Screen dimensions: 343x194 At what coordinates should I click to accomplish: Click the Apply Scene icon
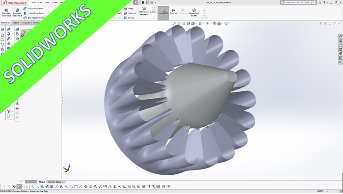pos(219,24)
